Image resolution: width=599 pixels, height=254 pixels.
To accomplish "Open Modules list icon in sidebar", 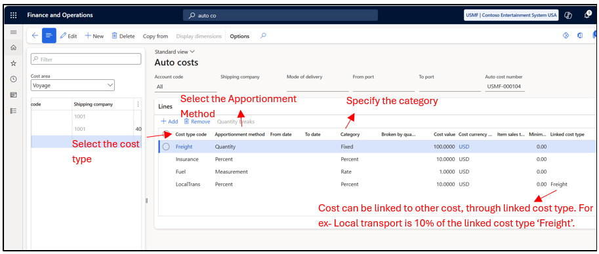I will pyautogui.click(x=13, y=111).
